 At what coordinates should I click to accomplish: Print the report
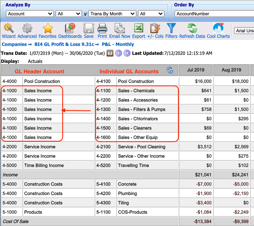(x=102, y=28)
